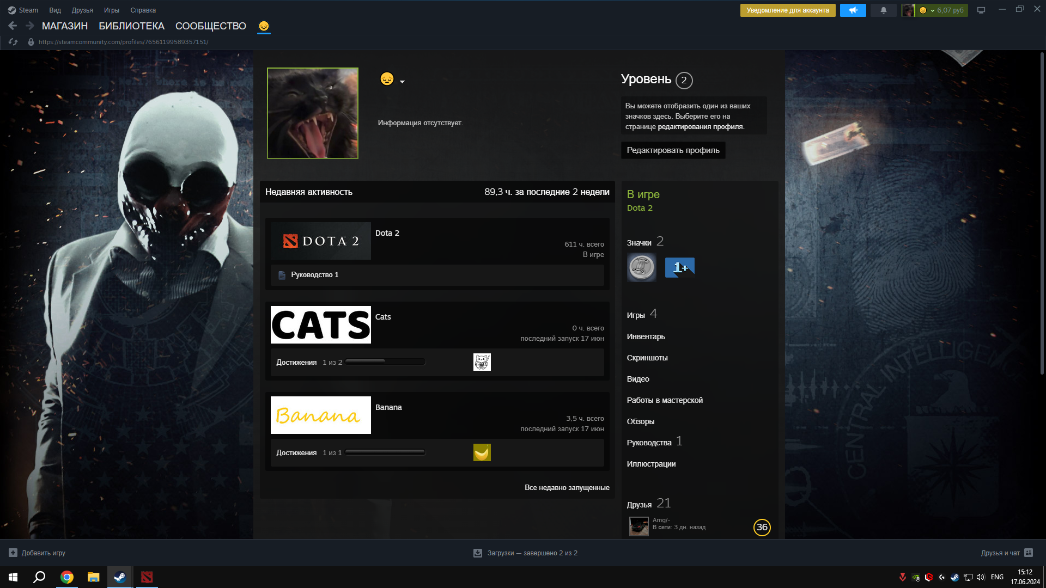
Task: Click the back navigation arrow
Action: (x=13, y=26)
